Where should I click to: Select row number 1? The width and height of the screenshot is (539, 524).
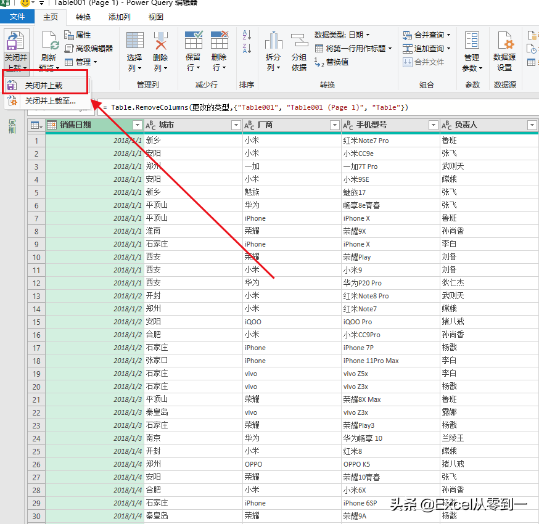click(x=36, y=141)
